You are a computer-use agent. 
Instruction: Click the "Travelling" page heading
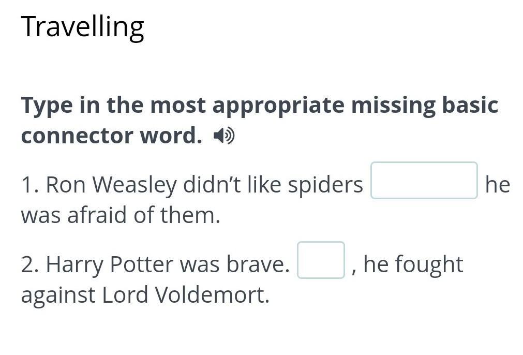coord(82,27)
